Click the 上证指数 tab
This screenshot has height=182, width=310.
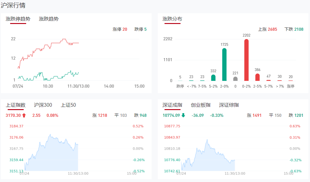(16, 105)
